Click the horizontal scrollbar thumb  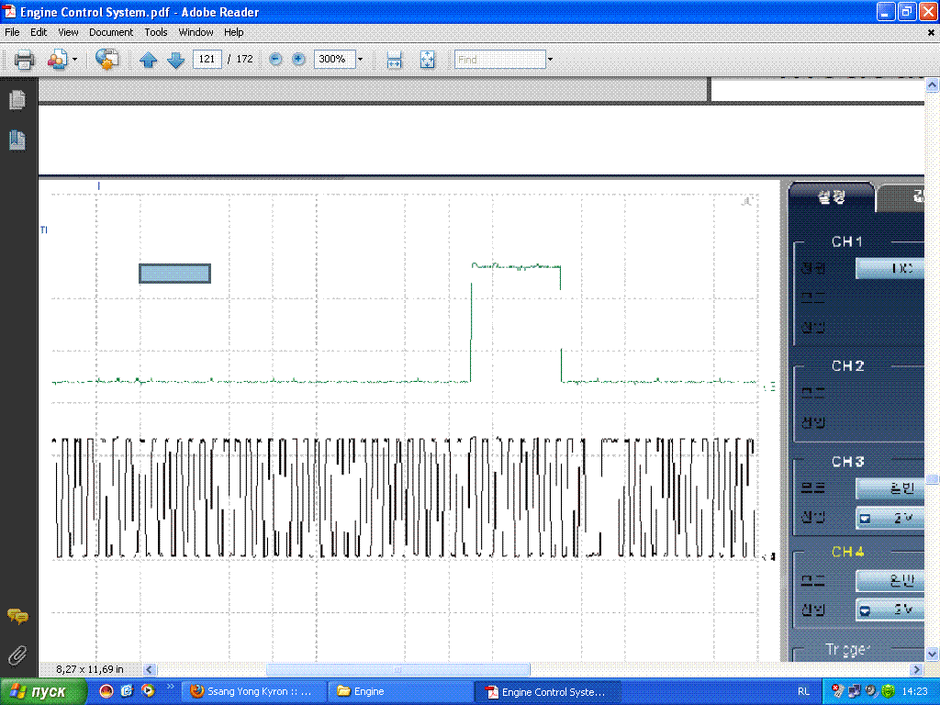click(x=397, y=670)
